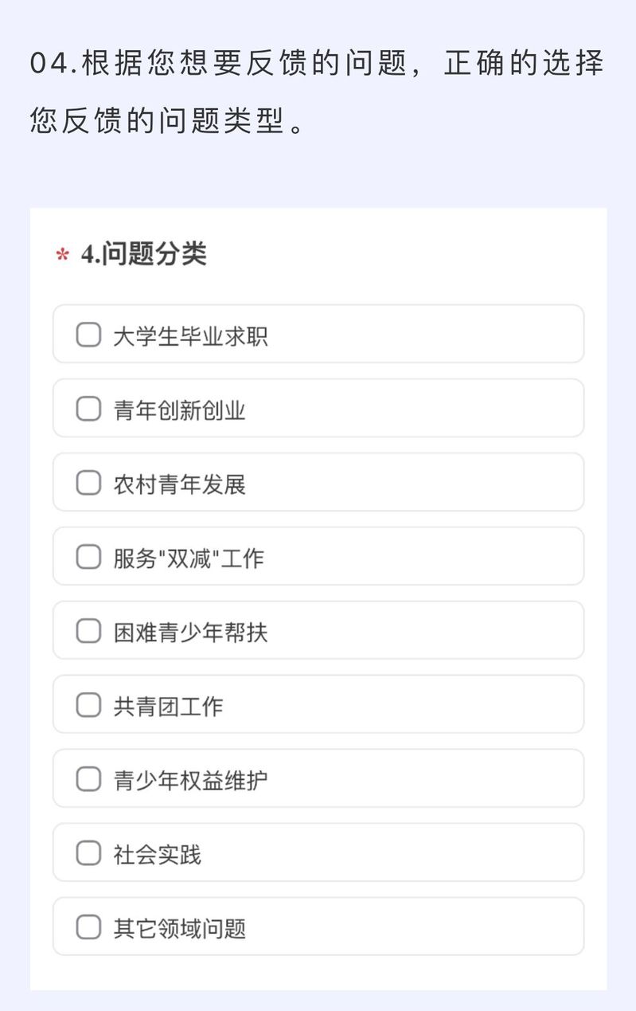Screen dimensions: 636x1011
Task: Click the 社会实践 option label
Action: (x=157, y=854)
